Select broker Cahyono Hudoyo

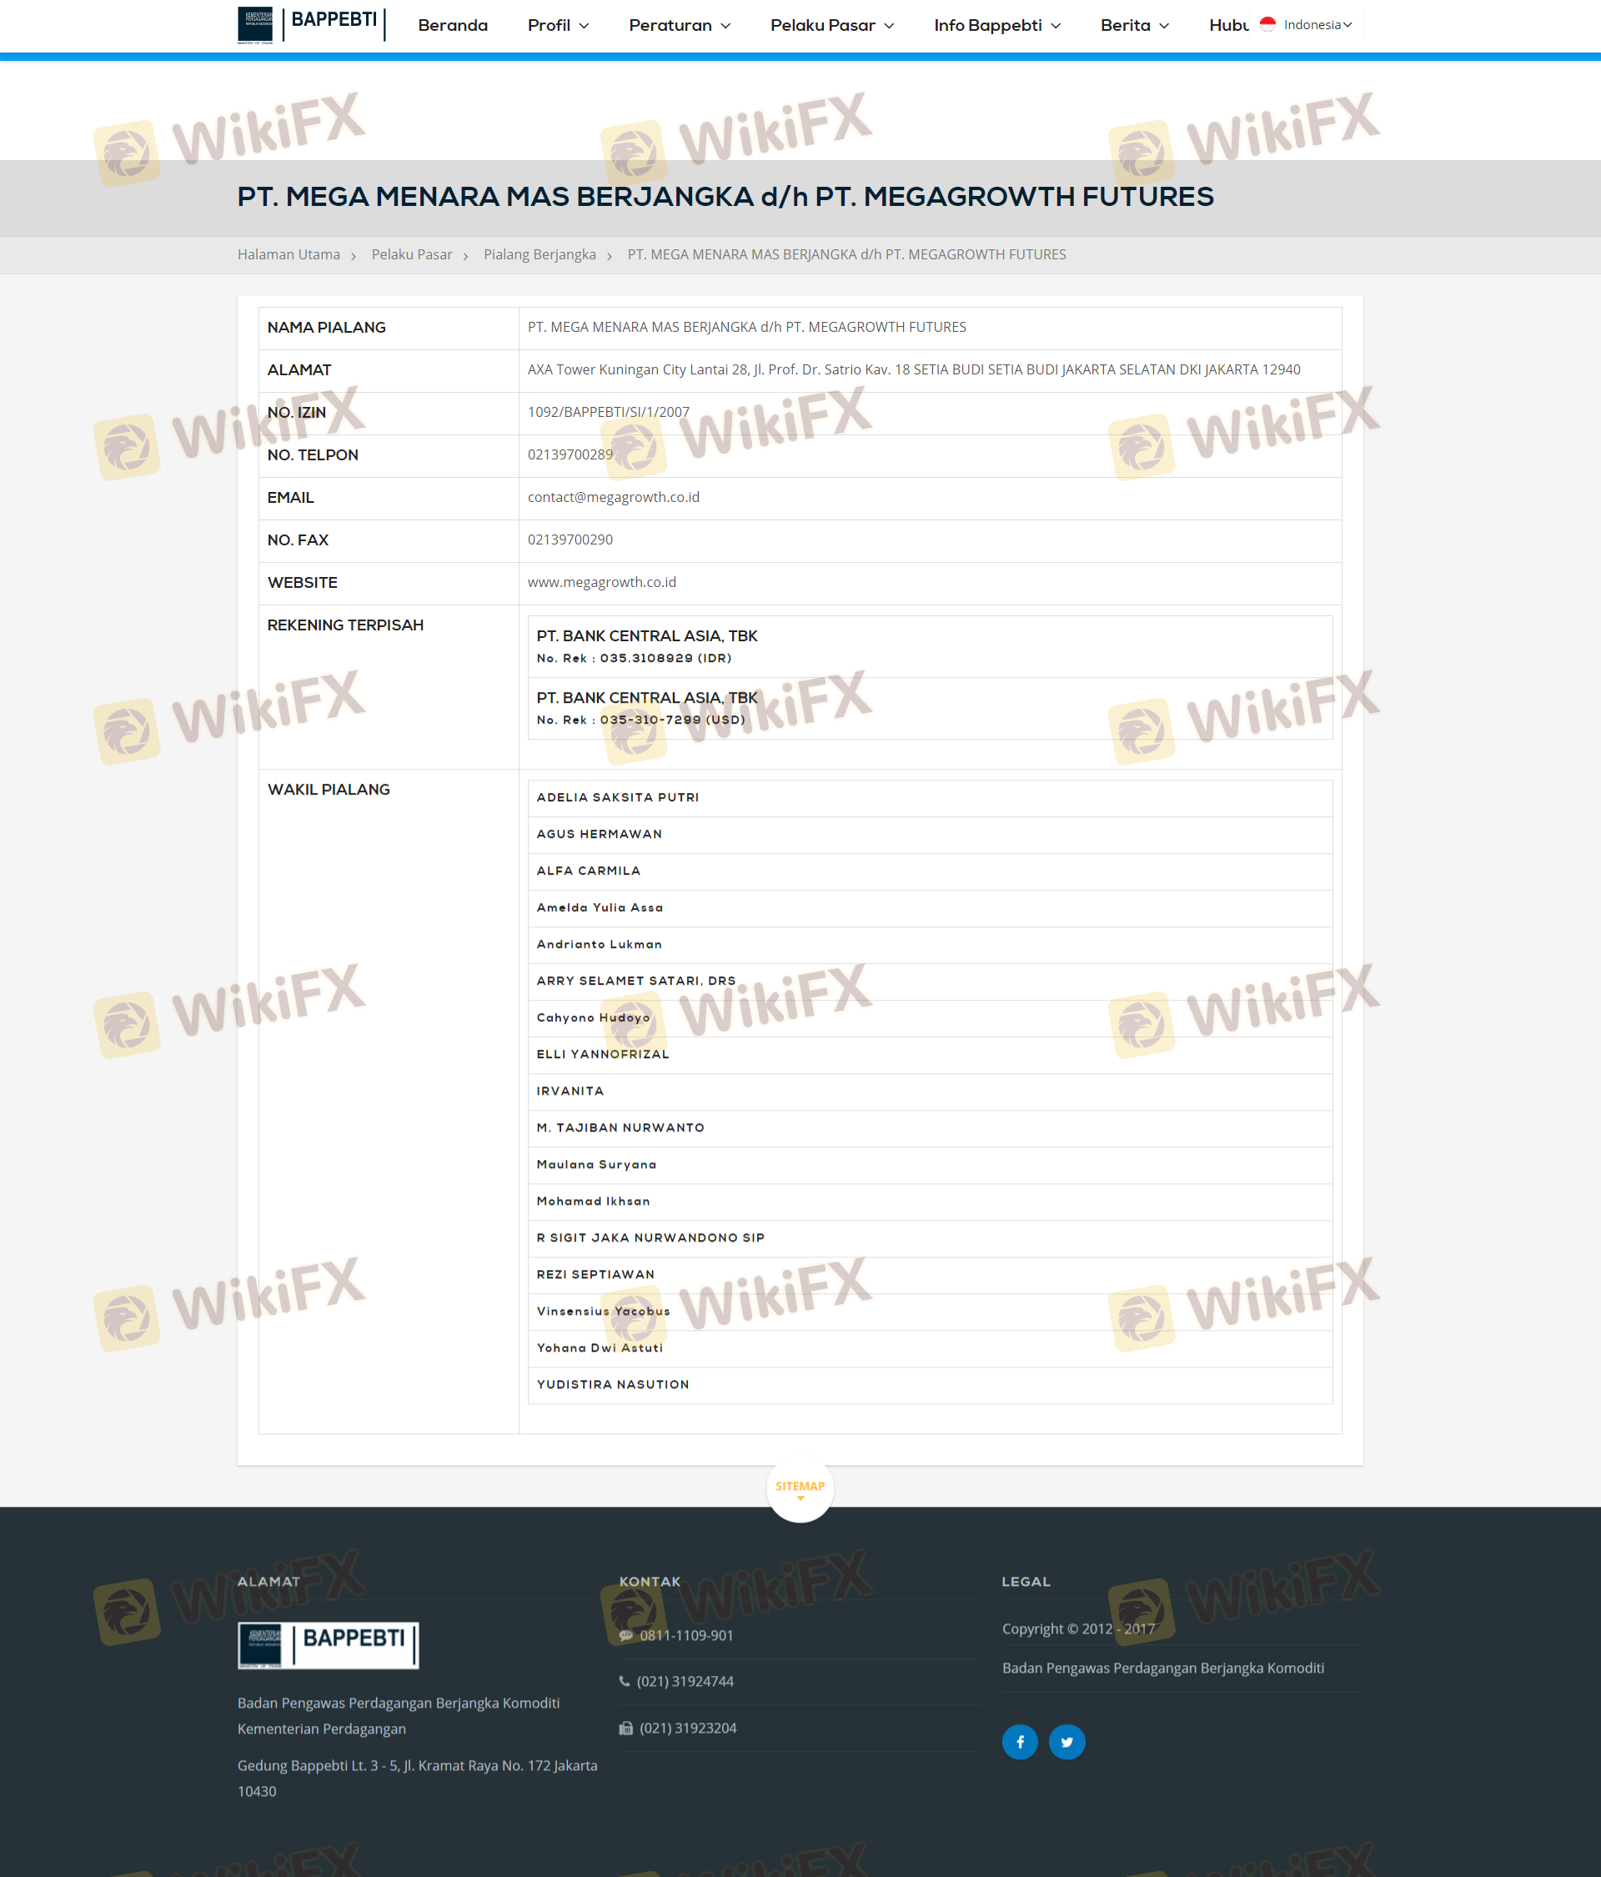tap(930, 1018)
